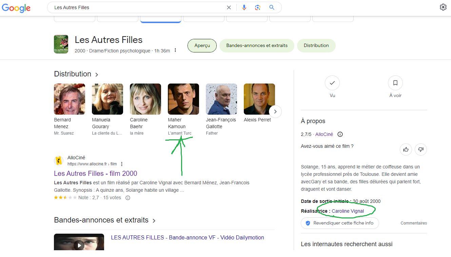The image size is (451, 257).
Task: Play the Dailymotion trailer thumbnail
Action: tap(79, 242)
